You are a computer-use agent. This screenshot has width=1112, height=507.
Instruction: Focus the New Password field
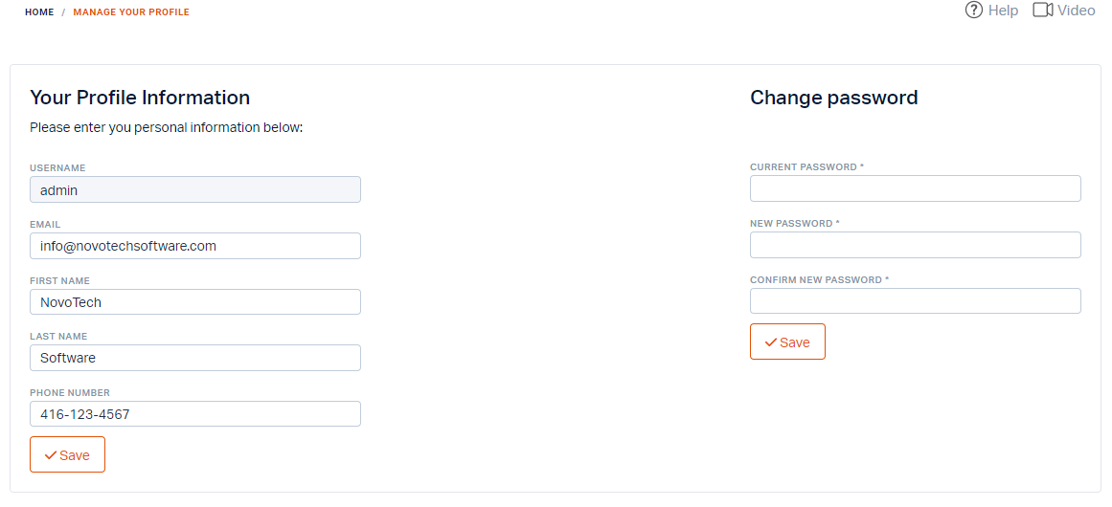point(916,245)
